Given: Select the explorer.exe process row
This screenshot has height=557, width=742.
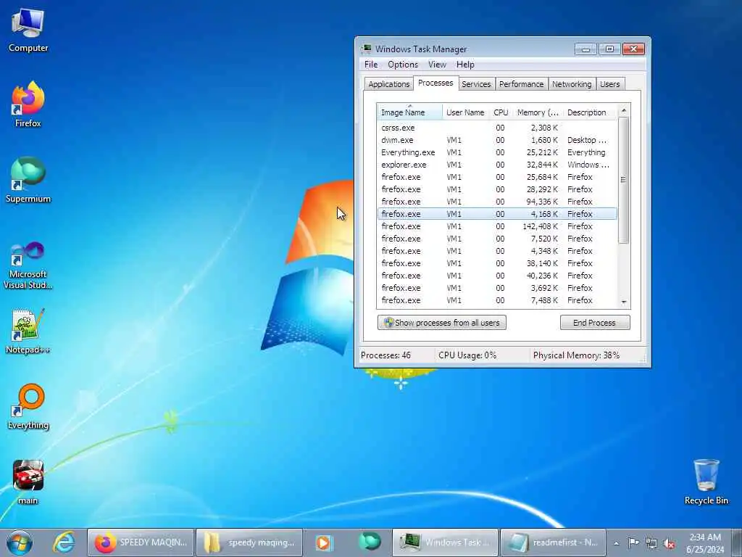Looking at the screenshot, I should (x=497, y=165).
